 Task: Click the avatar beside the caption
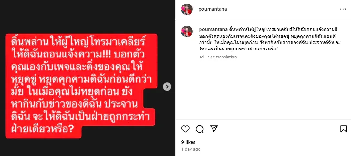pyautogui.click(x=187, y=32)
